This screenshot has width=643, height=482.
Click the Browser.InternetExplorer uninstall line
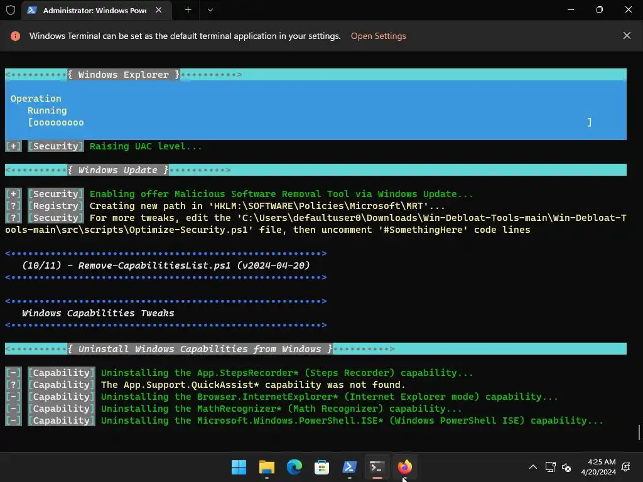329,397
